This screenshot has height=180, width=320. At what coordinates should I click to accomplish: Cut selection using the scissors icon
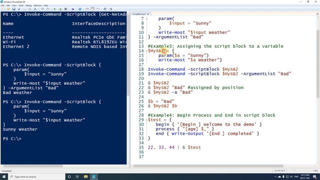pos(19,9)
